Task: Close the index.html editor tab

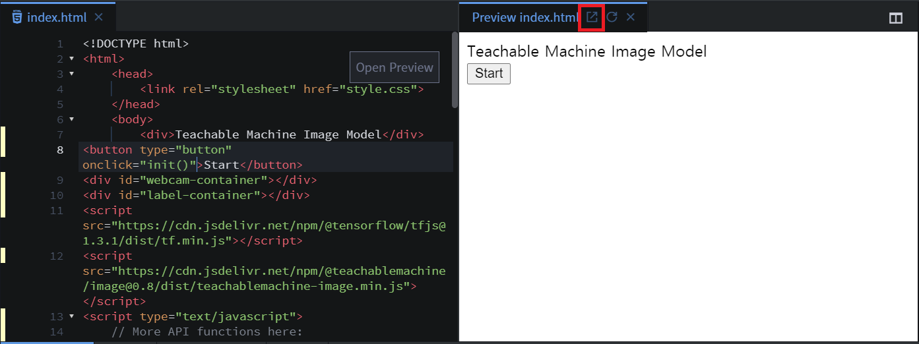Action: pos(99,17)
